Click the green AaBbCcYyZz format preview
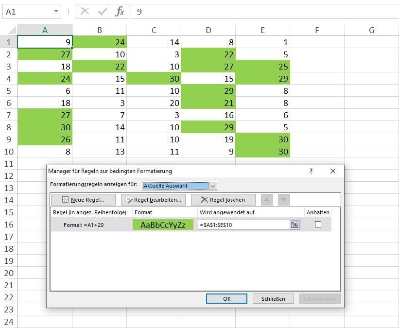399x328 pixels. tap(163, 225)
